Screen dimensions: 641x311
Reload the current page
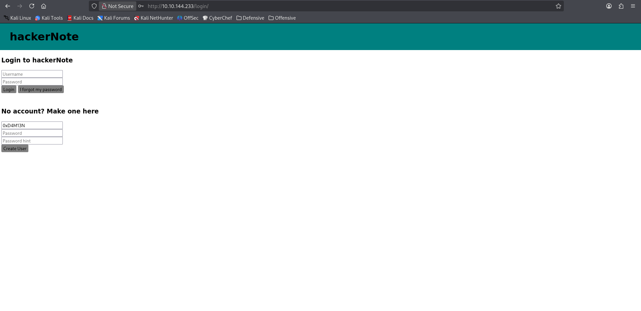(32, 6)
